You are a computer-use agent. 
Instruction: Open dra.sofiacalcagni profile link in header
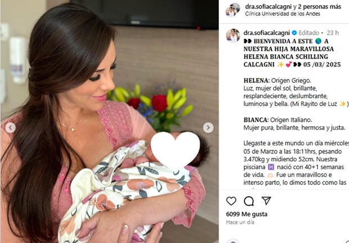(x=268, y=7)
